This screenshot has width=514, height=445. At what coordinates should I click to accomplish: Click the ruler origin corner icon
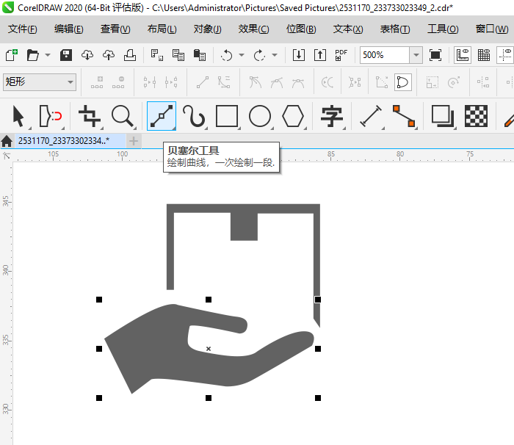click(6, 156)
